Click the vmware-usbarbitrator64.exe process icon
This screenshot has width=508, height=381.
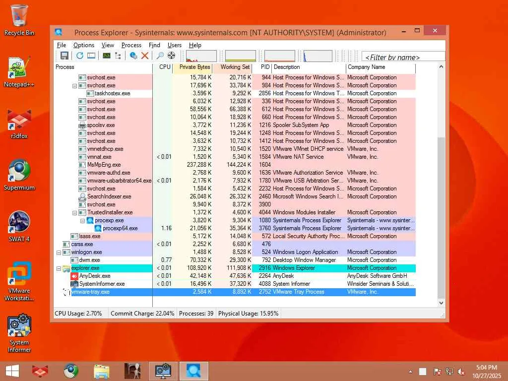click(x=82, y=181)
